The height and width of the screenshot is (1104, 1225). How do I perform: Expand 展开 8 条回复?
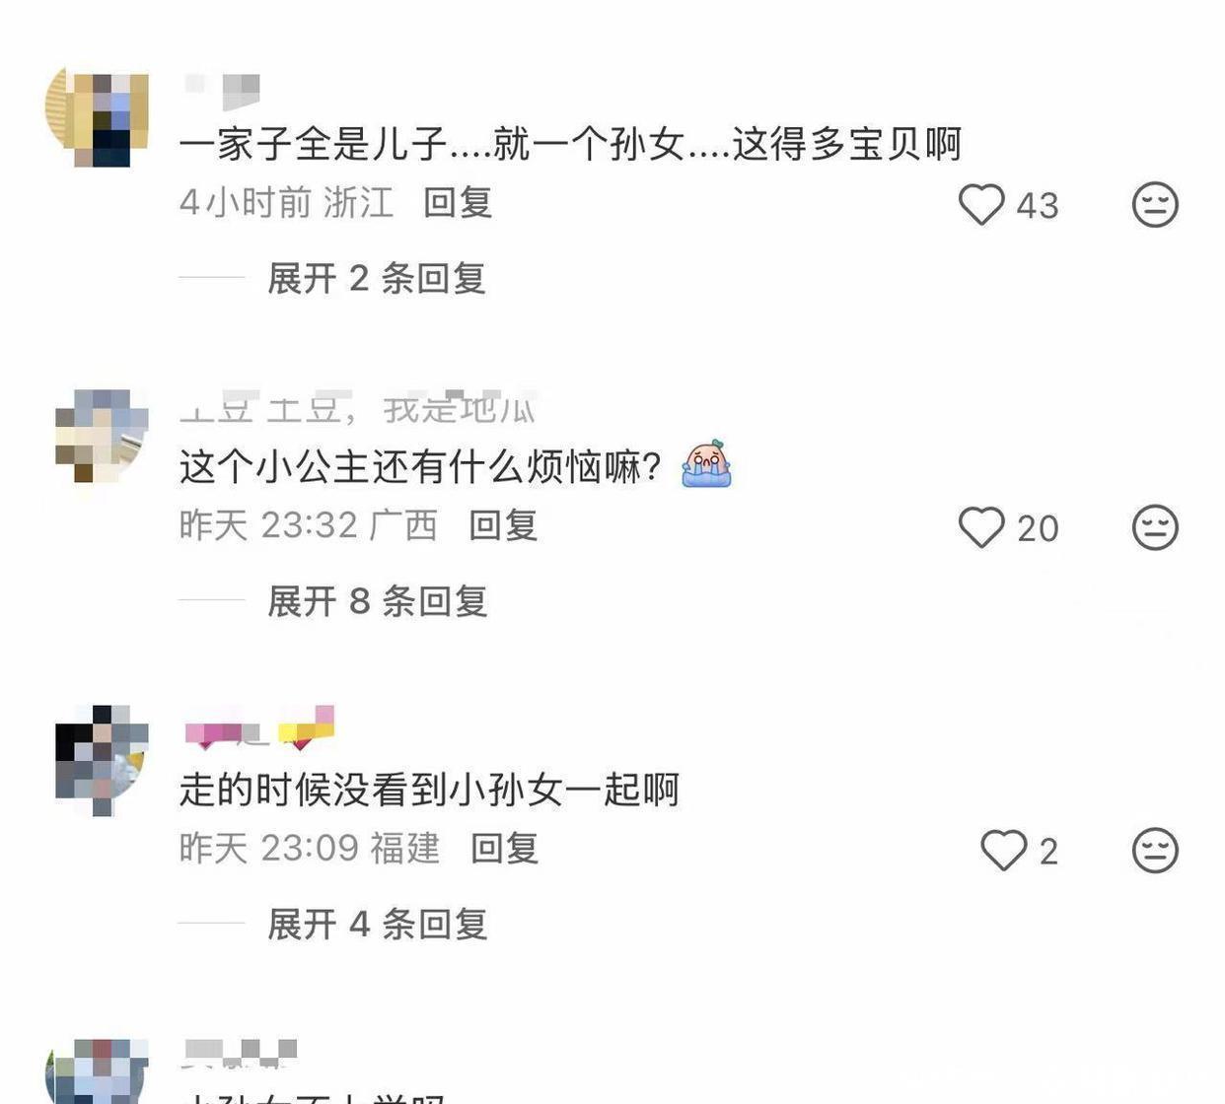(x=377, y=601)
